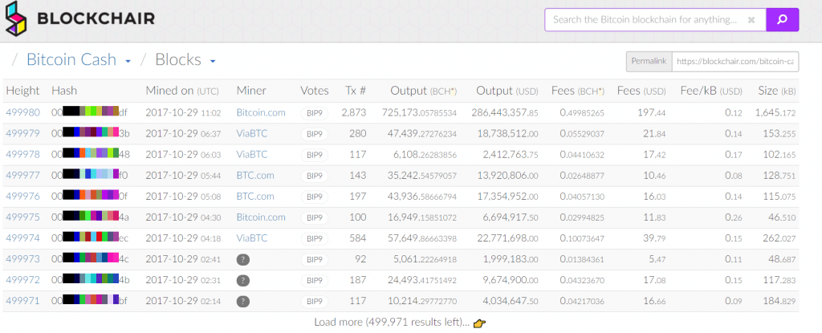
Task: Open BTC.com miner for block 499976
Action: coord(255,196)
